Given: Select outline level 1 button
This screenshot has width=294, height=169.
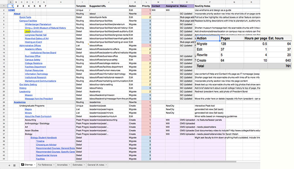Looking at the screenshot, I should 11,6.
